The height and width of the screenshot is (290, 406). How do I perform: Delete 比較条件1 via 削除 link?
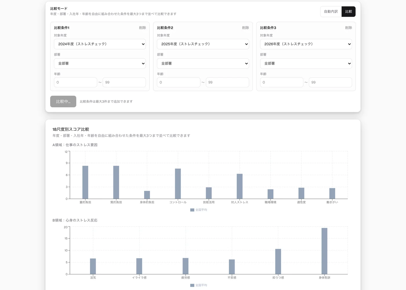[x=142, y=28]
